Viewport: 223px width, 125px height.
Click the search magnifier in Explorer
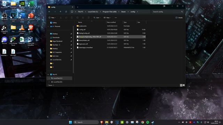coord(182,12)
